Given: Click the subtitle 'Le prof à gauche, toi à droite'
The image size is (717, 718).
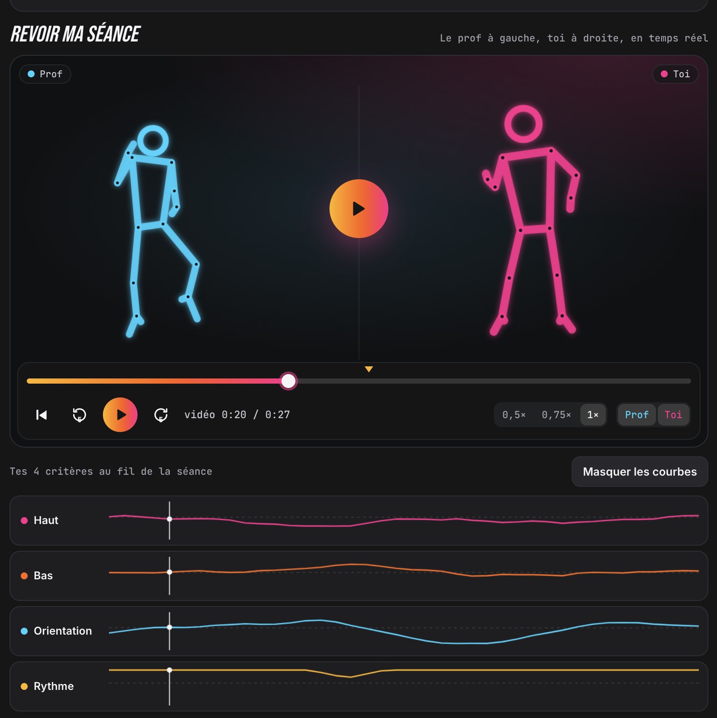Looking at the screenshot, I should point(532,38).
